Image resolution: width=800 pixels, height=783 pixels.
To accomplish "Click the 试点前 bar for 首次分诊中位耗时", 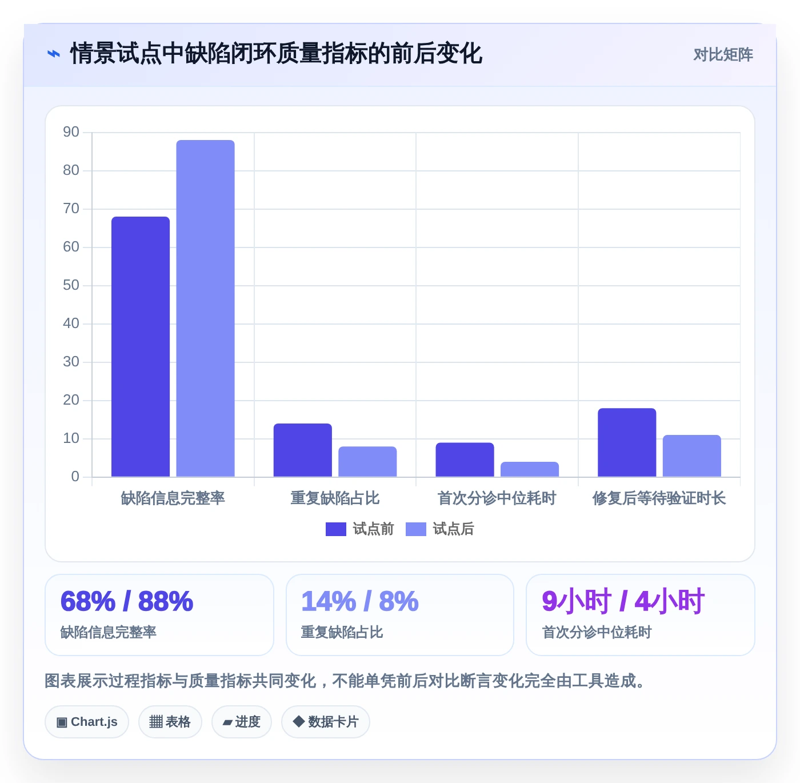I will coord(465,460).
